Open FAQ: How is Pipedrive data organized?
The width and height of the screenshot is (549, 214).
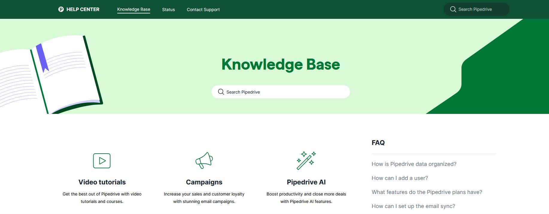click(x=414, y=164)
